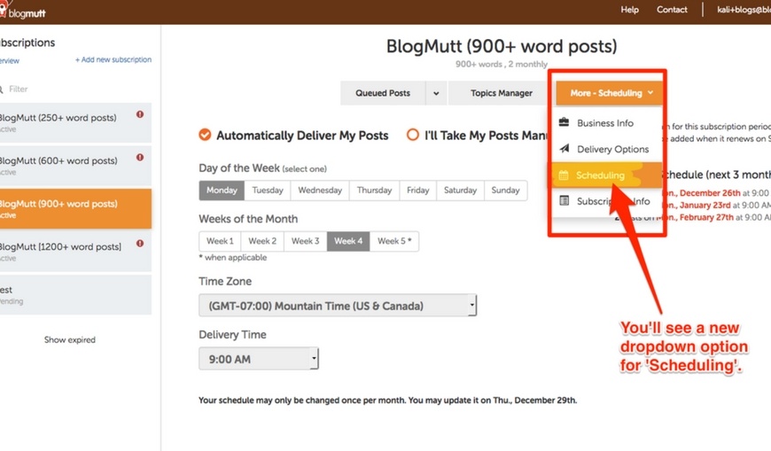Select BlogMutt (600+ word posts) subscription

coord(75,166)
